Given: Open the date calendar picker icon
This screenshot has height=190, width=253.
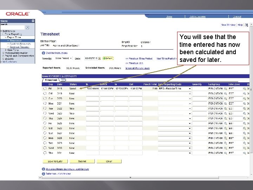Looking at the screenshot, I should coord(99,58).
